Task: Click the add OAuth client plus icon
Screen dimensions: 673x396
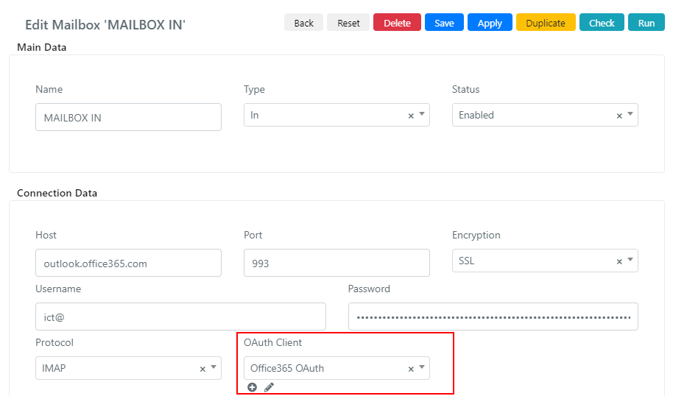Action: 252,387
